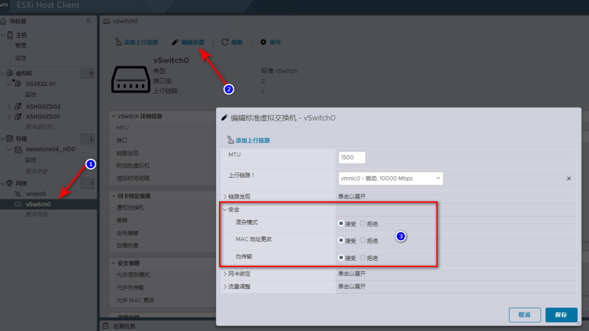Set 伪传输 to 拒绝
The height and width of the screenshot is (331, 589).
362,258
